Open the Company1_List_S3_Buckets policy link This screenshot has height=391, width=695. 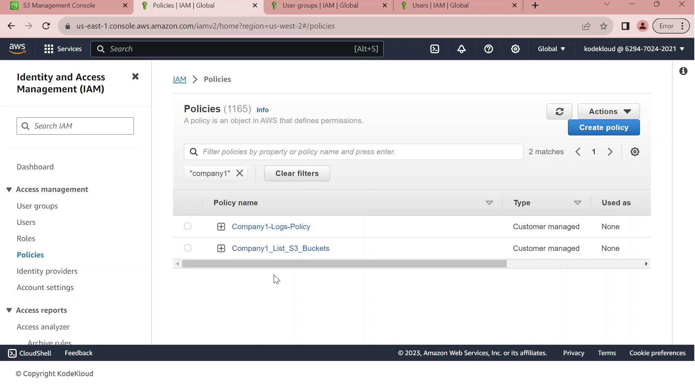tap(281, 248)
